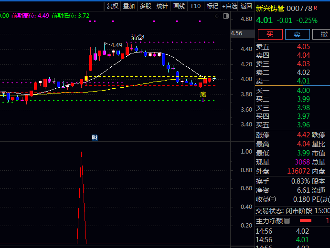
Task: Click the 卖五 price 4.05
Action: [x=303, y=47]
